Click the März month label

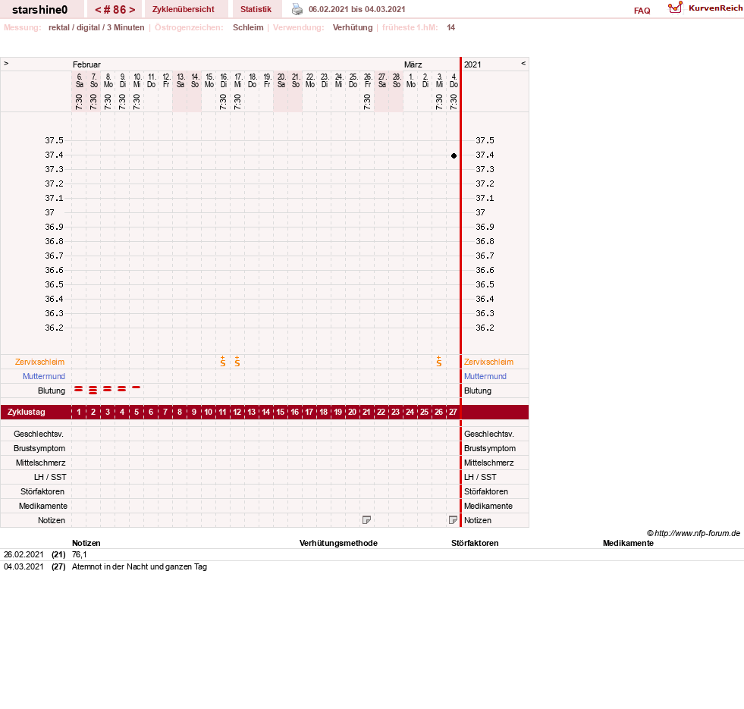[413, 64]
